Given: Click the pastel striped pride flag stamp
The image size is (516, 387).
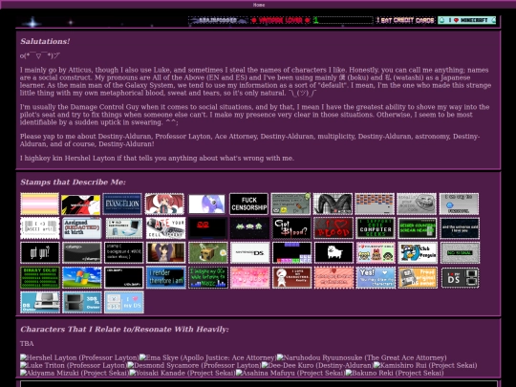Looking at the screenshot, I should tap(39, 204).
